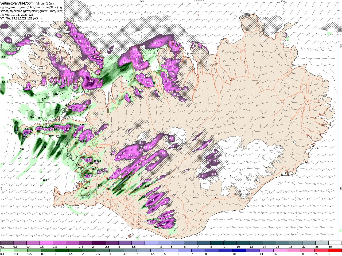Select the violet rain swatch at 12
Image resolution: width=342 pixels, height=256 pixels.
coord(253,250)
